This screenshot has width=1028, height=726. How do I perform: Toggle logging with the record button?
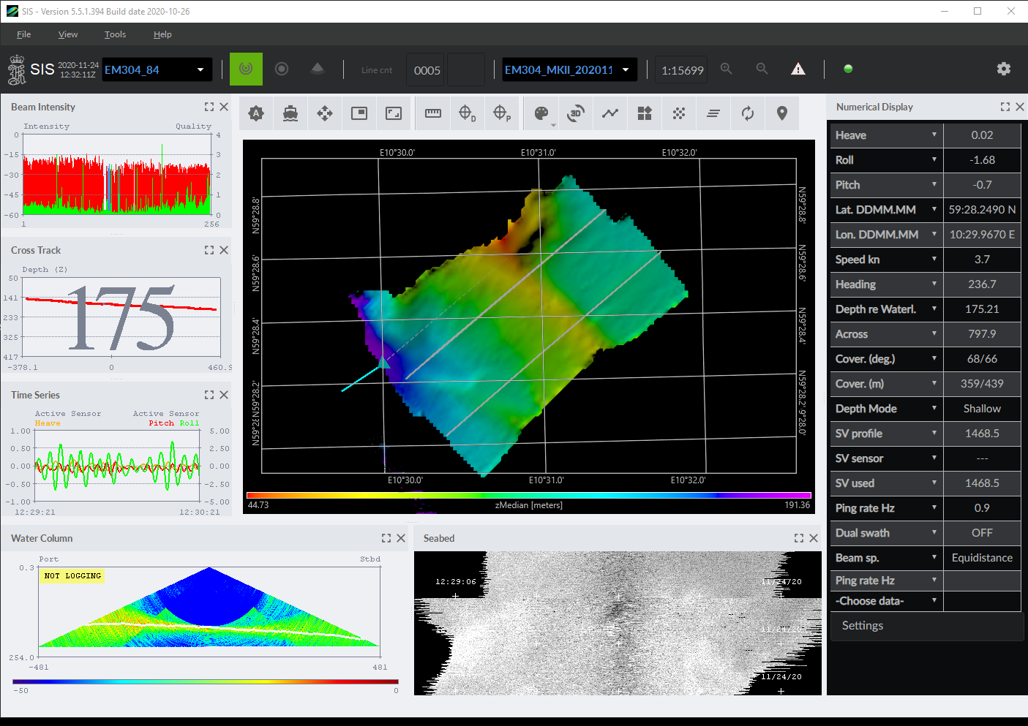[282, 69]
